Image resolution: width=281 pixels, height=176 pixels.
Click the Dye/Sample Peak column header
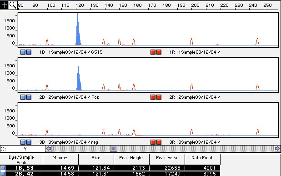[x=21, y=160]
